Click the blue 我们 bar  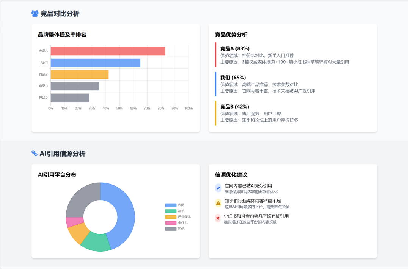(x=96, y=63)
